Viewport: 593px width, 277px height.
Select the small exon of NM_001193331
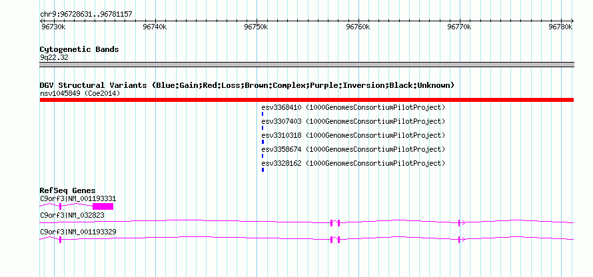tap(60, 206)
